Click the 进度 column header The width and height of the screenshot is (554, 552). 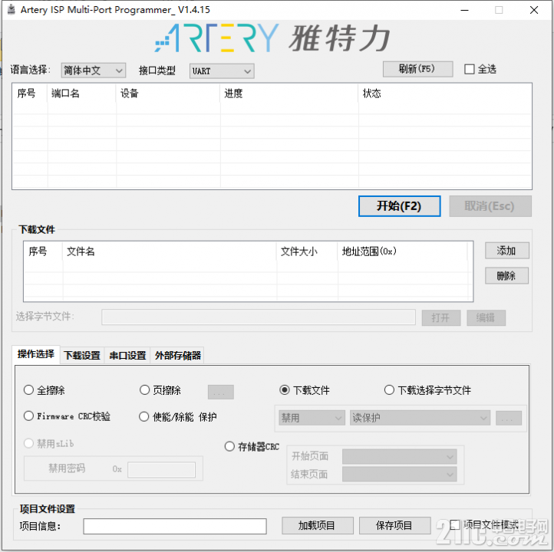[289, 94]
